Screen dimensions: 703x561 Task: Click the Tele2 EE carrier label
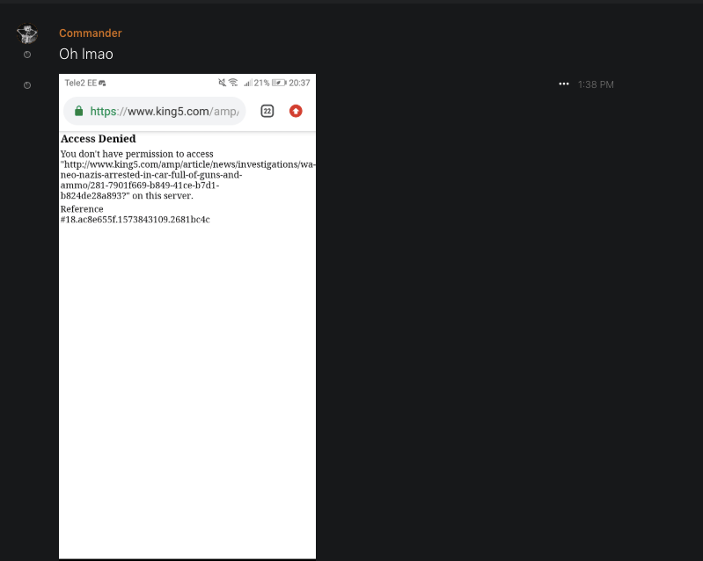click(x=80, y=83)
